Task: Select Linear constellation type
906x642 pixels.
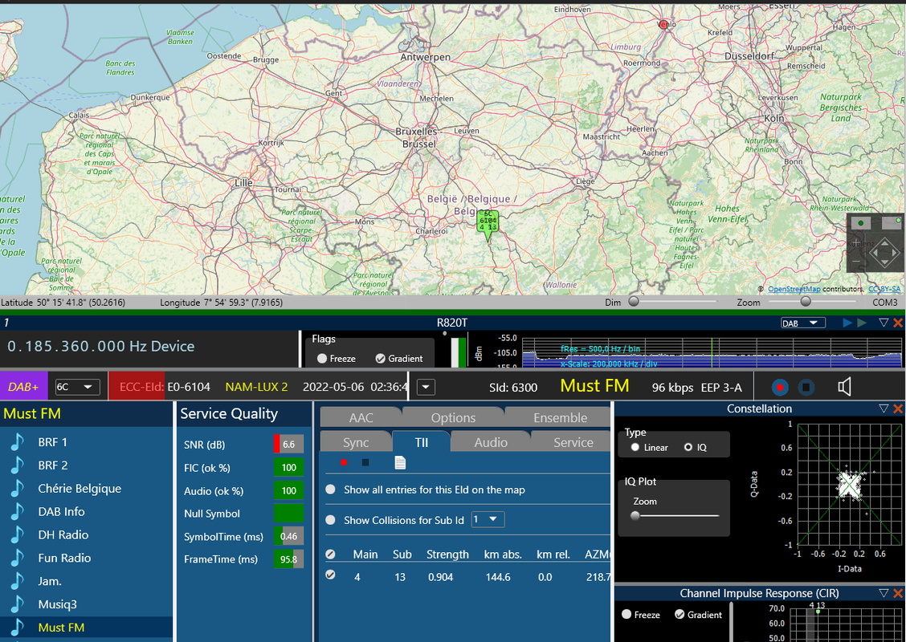Action: click(x=635, y=448)
